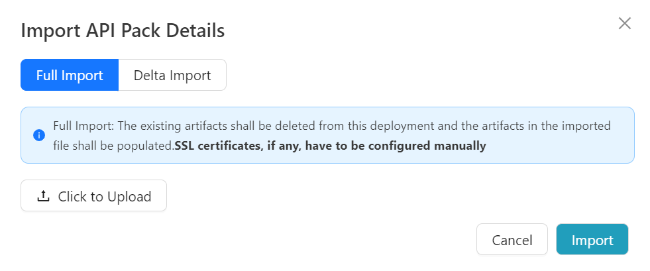Click the Cancel button
Viewport: 650px width, 271px height.
[x=512, y=240]
